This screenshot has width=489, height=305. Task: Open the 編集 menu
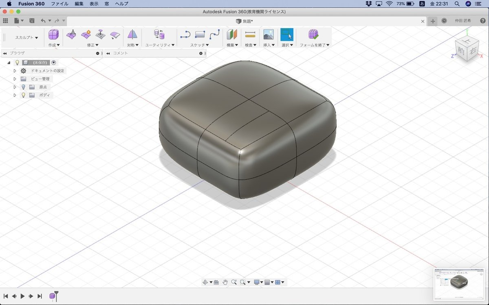[x=79, y=4]
